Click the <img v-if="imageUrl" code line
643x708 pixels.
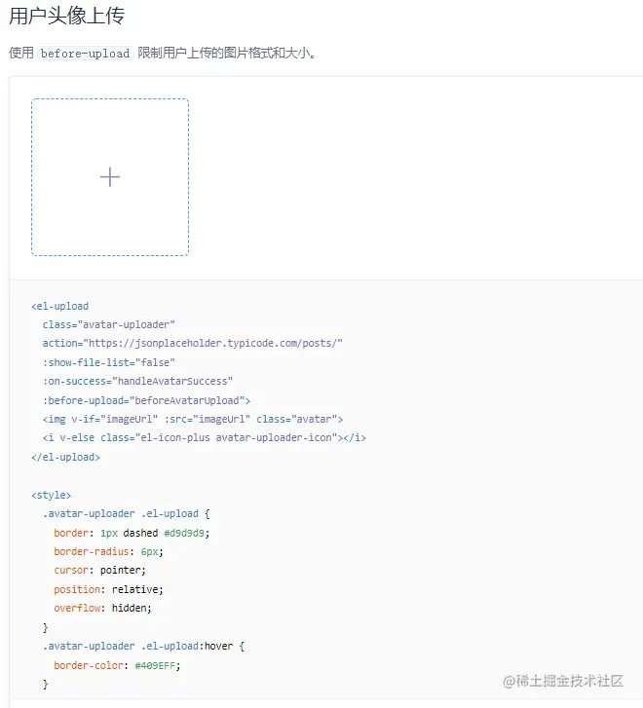click(193, 419)
